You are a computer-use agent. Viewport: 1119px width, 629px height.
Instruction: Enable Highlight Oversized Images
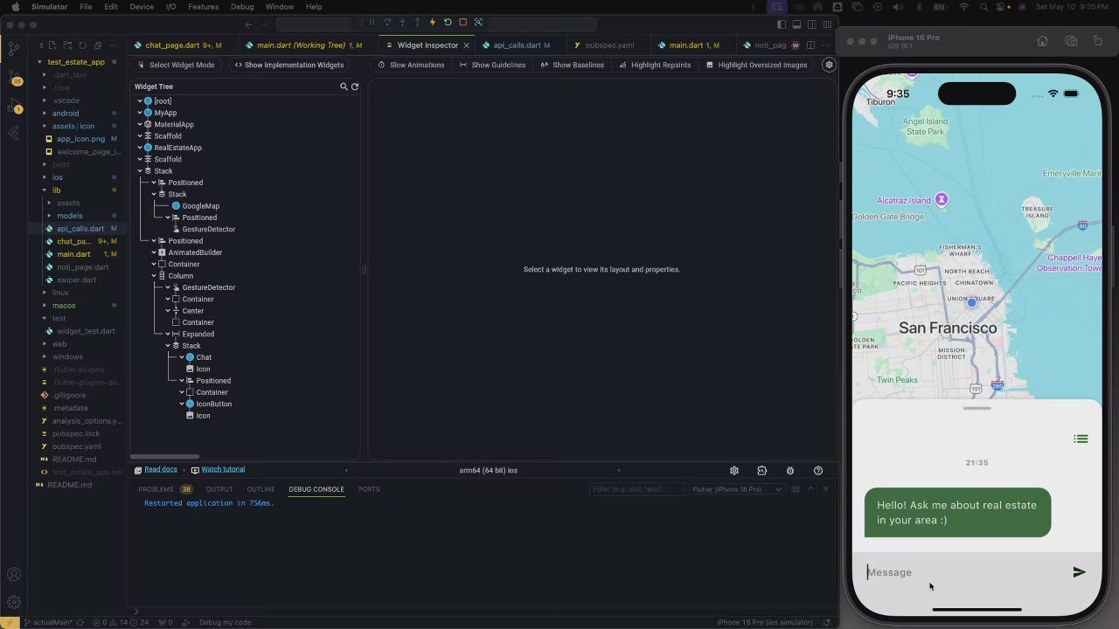[x=757, y=65]
